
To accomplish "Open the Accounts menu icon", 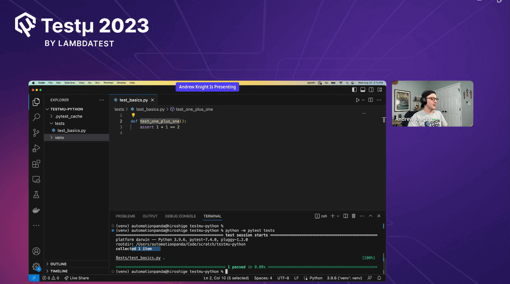I will pos(36,251).
